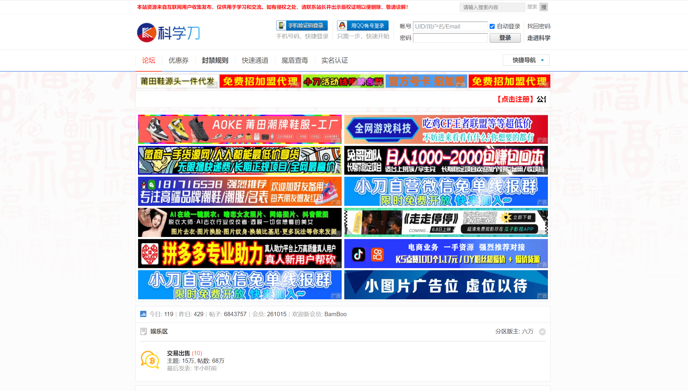Expand the 快捷导航 dropdown
The height and width of the screenshot is (391, 688).
526,60
